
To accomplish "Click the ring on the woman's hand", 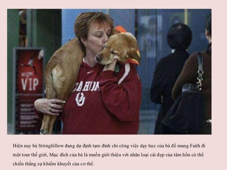I will coord(51,106).
